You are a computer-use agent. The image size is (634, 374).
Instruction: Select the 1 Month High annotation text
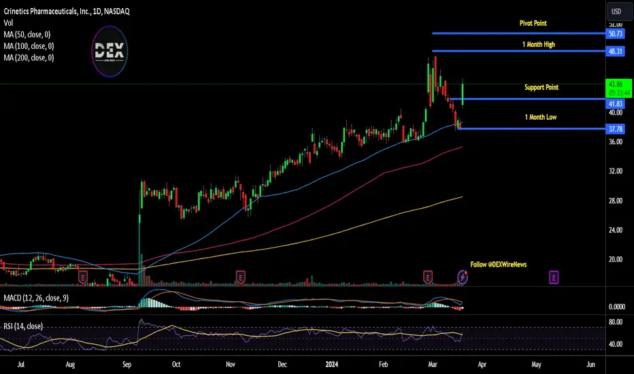539,44
